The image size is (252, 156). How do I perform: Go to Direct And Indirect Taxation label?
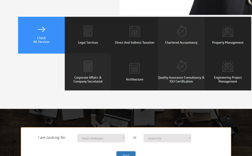click(x=134, y=43)
